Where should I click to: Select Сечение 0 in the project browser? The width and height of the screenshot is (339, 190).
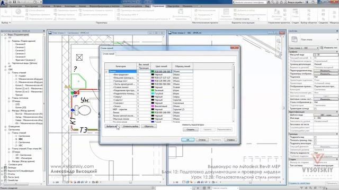[x=20, y=44]
